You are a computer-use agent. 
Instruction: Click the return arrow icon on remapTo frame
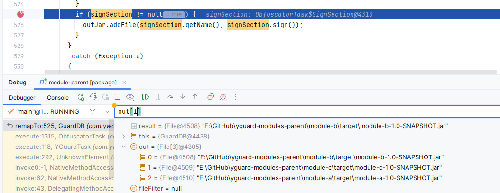(x=10, y=126)
